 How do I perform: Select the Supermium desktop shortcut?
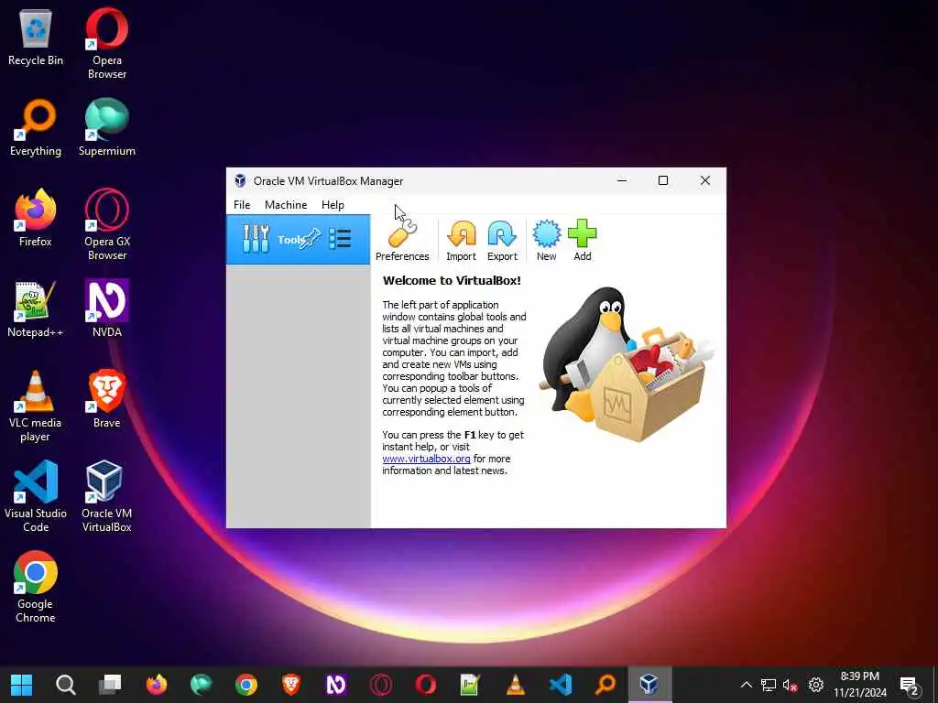(x=107, y=128)
